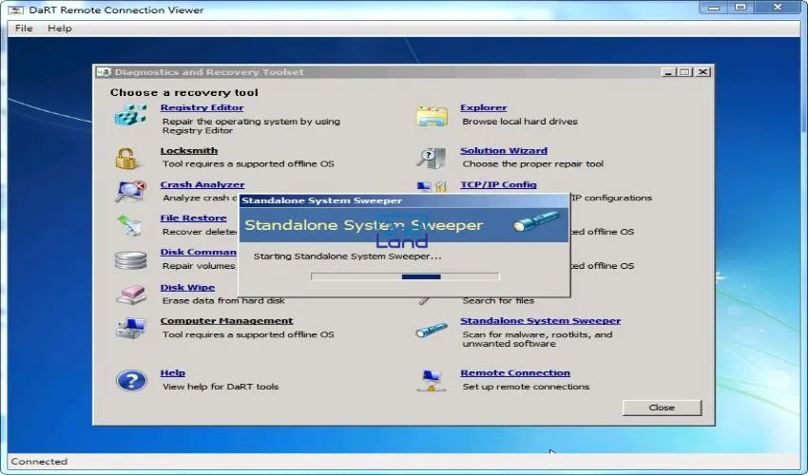Viewport: 808px width, 475px height.
Task: Click the 'View help for DaRT tools' description
Action: pos(221,387)
